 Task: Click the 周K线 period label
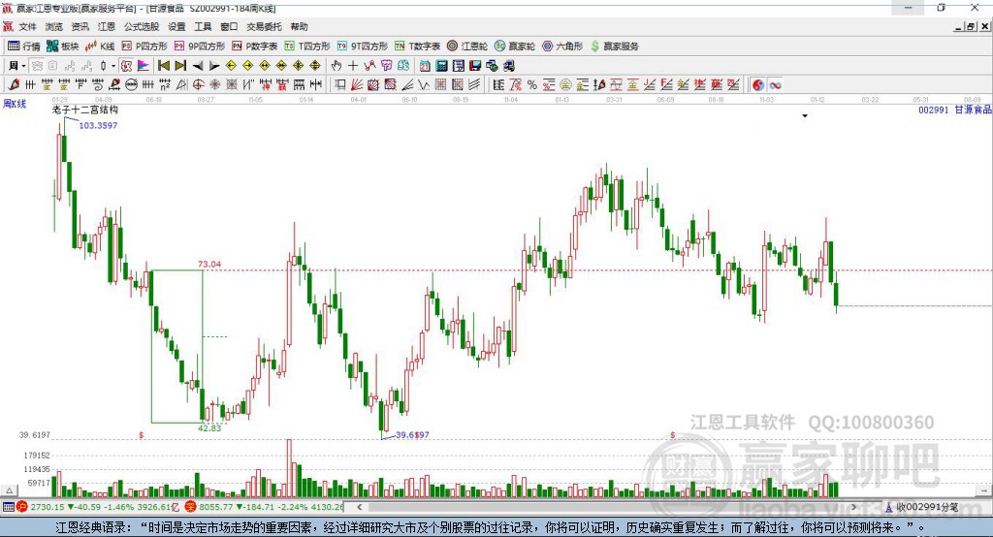click(15, 104)
